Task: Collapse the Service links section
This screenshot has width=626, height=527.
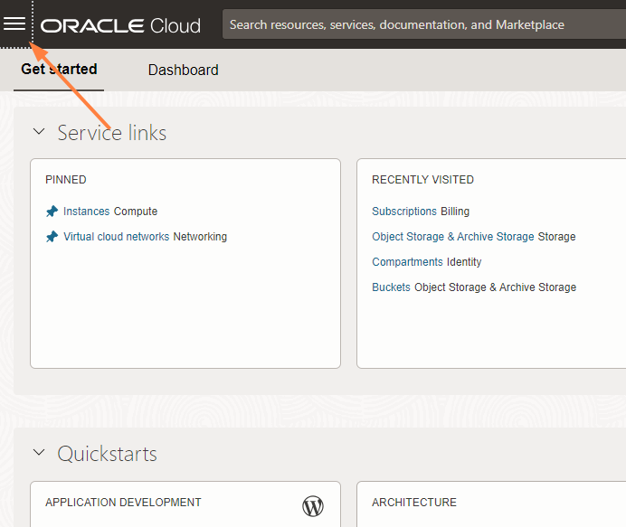Action: (39, 132)
